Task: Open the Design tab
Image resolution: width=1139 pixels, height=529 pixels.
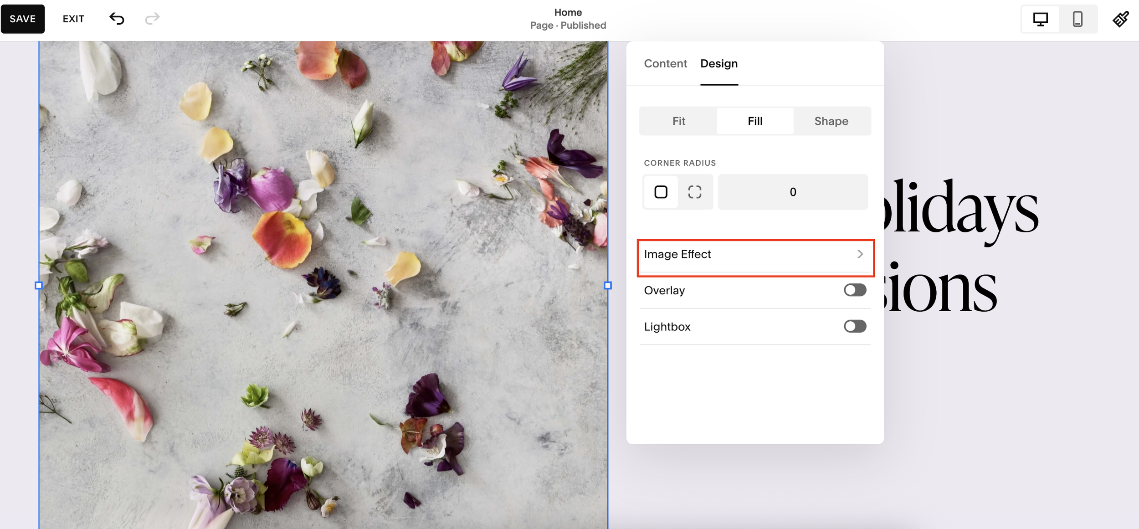Action: coord(718,63)
